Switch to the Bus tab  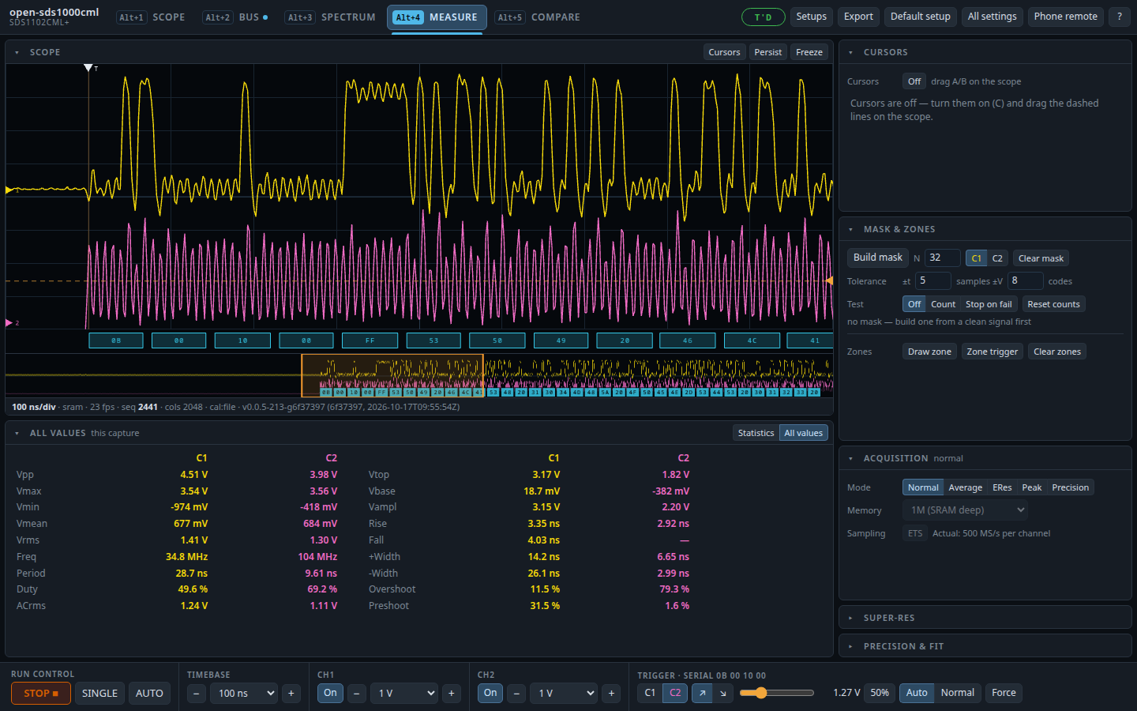tap(235, 17)
